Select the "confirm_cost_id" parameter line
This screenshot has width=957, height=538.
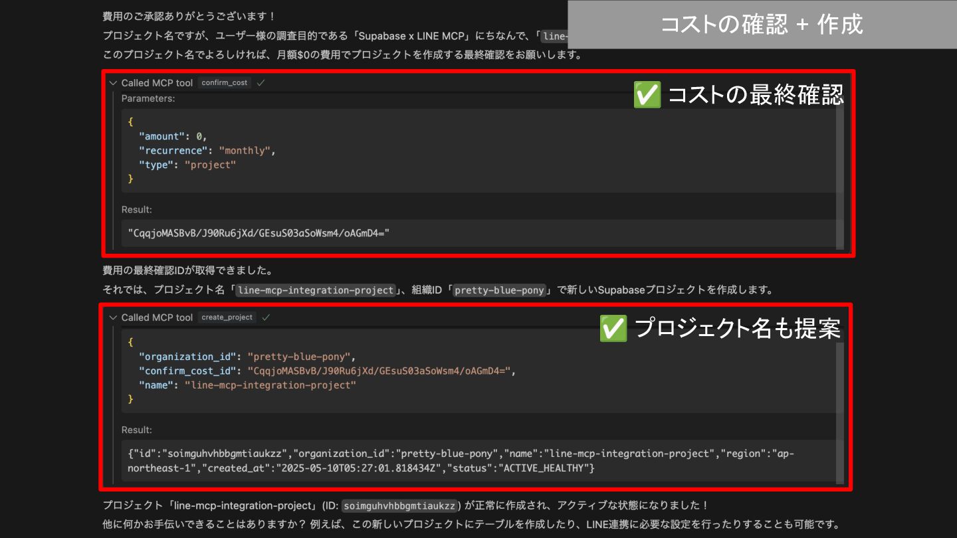coord(327,371)
